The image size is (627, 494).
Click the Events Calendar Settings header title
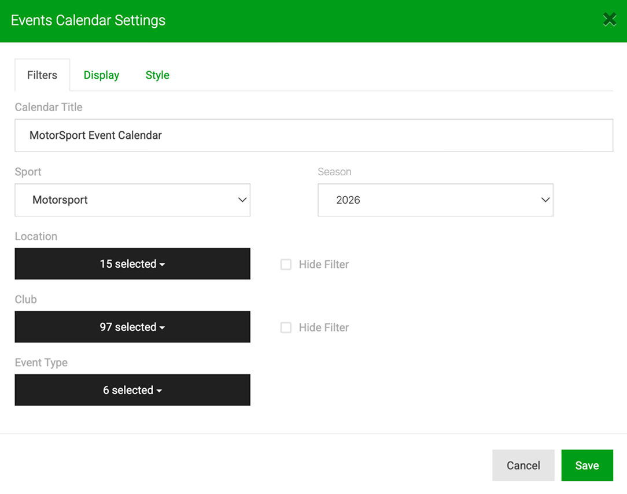click(88, 20)
